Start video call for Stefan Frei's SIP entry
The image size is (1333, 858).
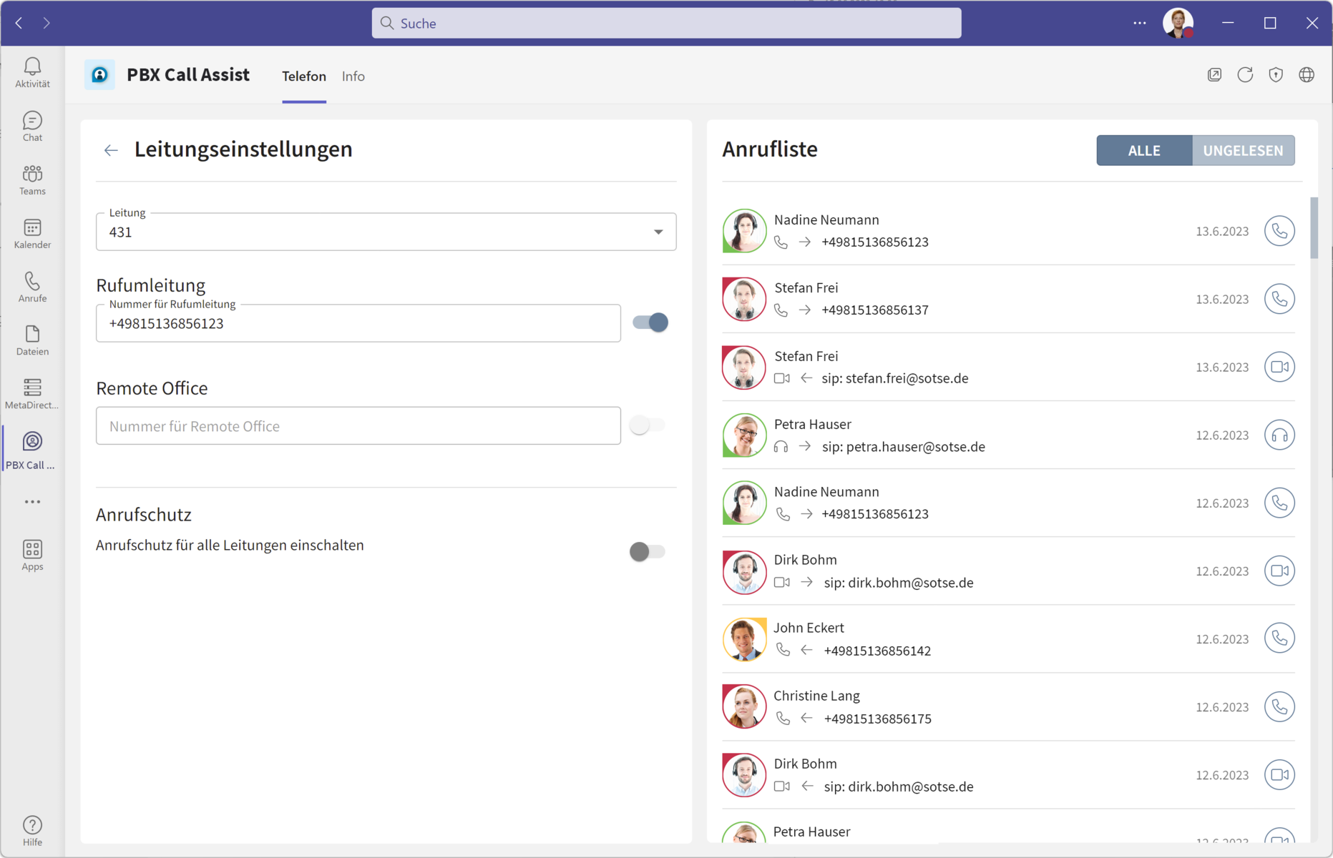click(x=1279, y=367)
